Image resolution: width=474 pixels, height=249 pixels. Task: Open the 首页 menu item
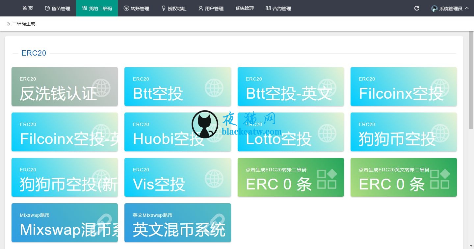pos(28,8)
